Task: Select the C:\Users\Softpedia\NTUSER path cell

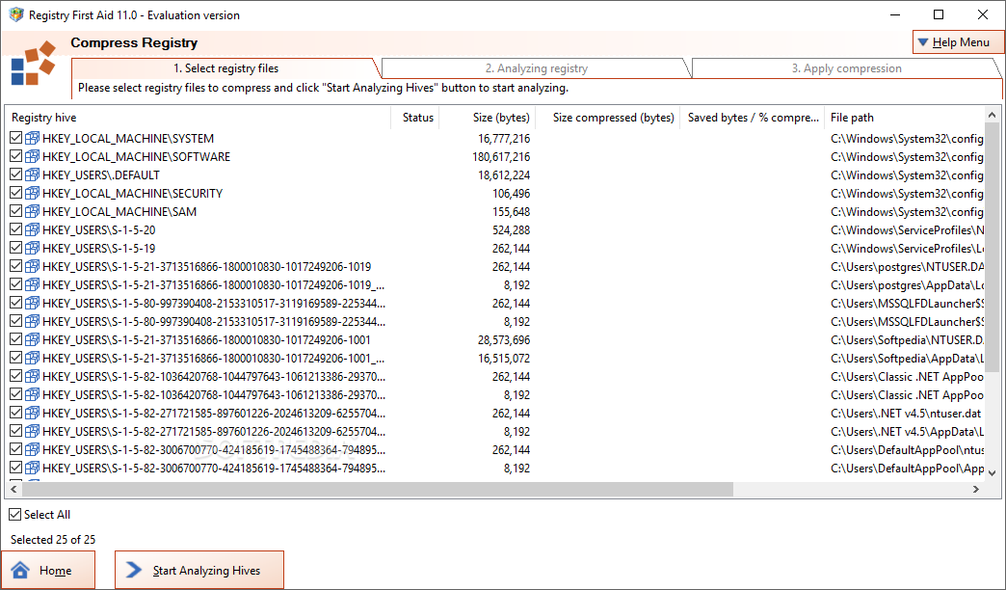Action: 907,339
